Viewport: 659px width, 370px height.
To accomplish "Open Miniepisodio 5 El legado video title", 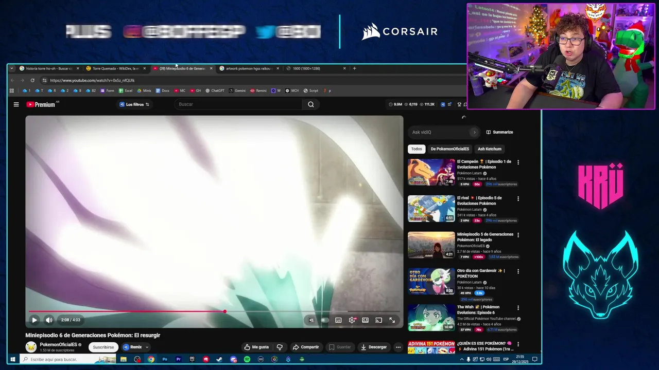I will (x=485, y=237).
